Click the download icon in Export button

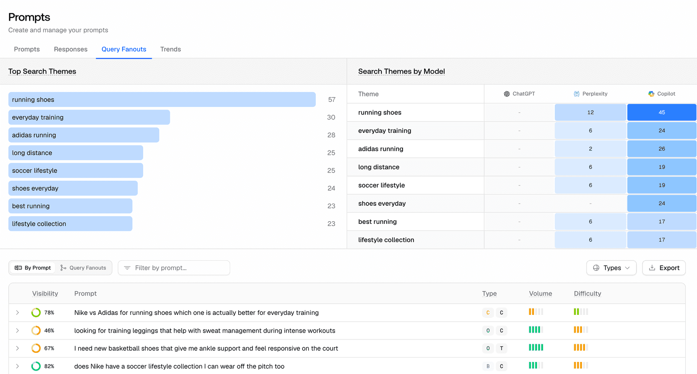coord(652,268)
